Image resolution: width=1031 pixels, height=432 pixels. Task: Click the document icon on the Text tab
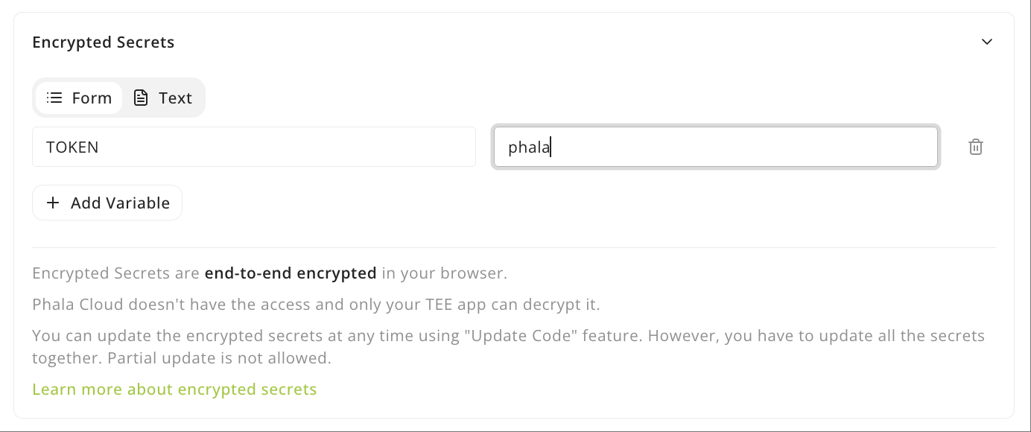click(x=140, y=98)
